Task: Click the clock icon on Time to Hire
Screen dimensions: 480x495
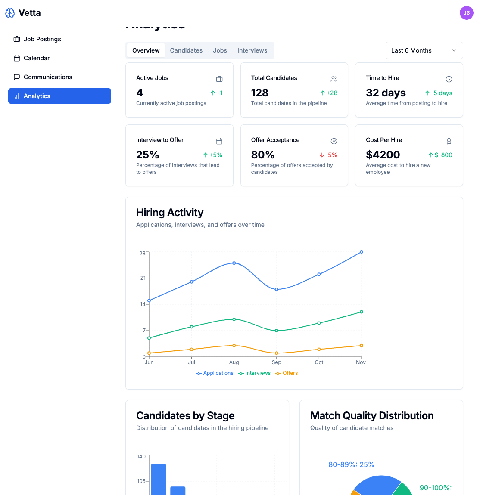Action: [x=449, y=79]
